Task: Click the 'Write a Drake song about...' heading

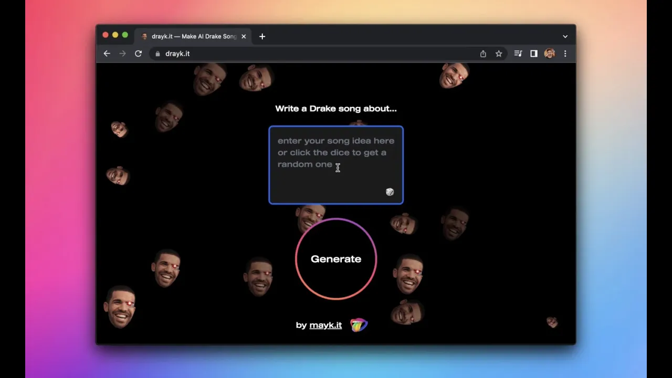Action: tap(336, 109)
